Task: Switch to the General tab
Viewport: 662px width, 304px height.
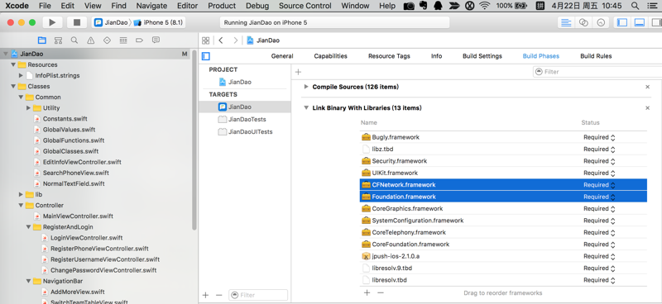Action: coord(282,56)
